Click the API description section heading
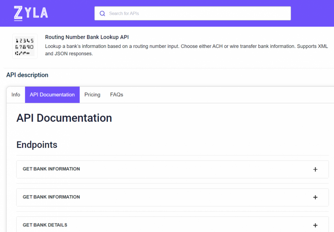Viewport: 334px width, 232px height. click(x=27, y=75)
